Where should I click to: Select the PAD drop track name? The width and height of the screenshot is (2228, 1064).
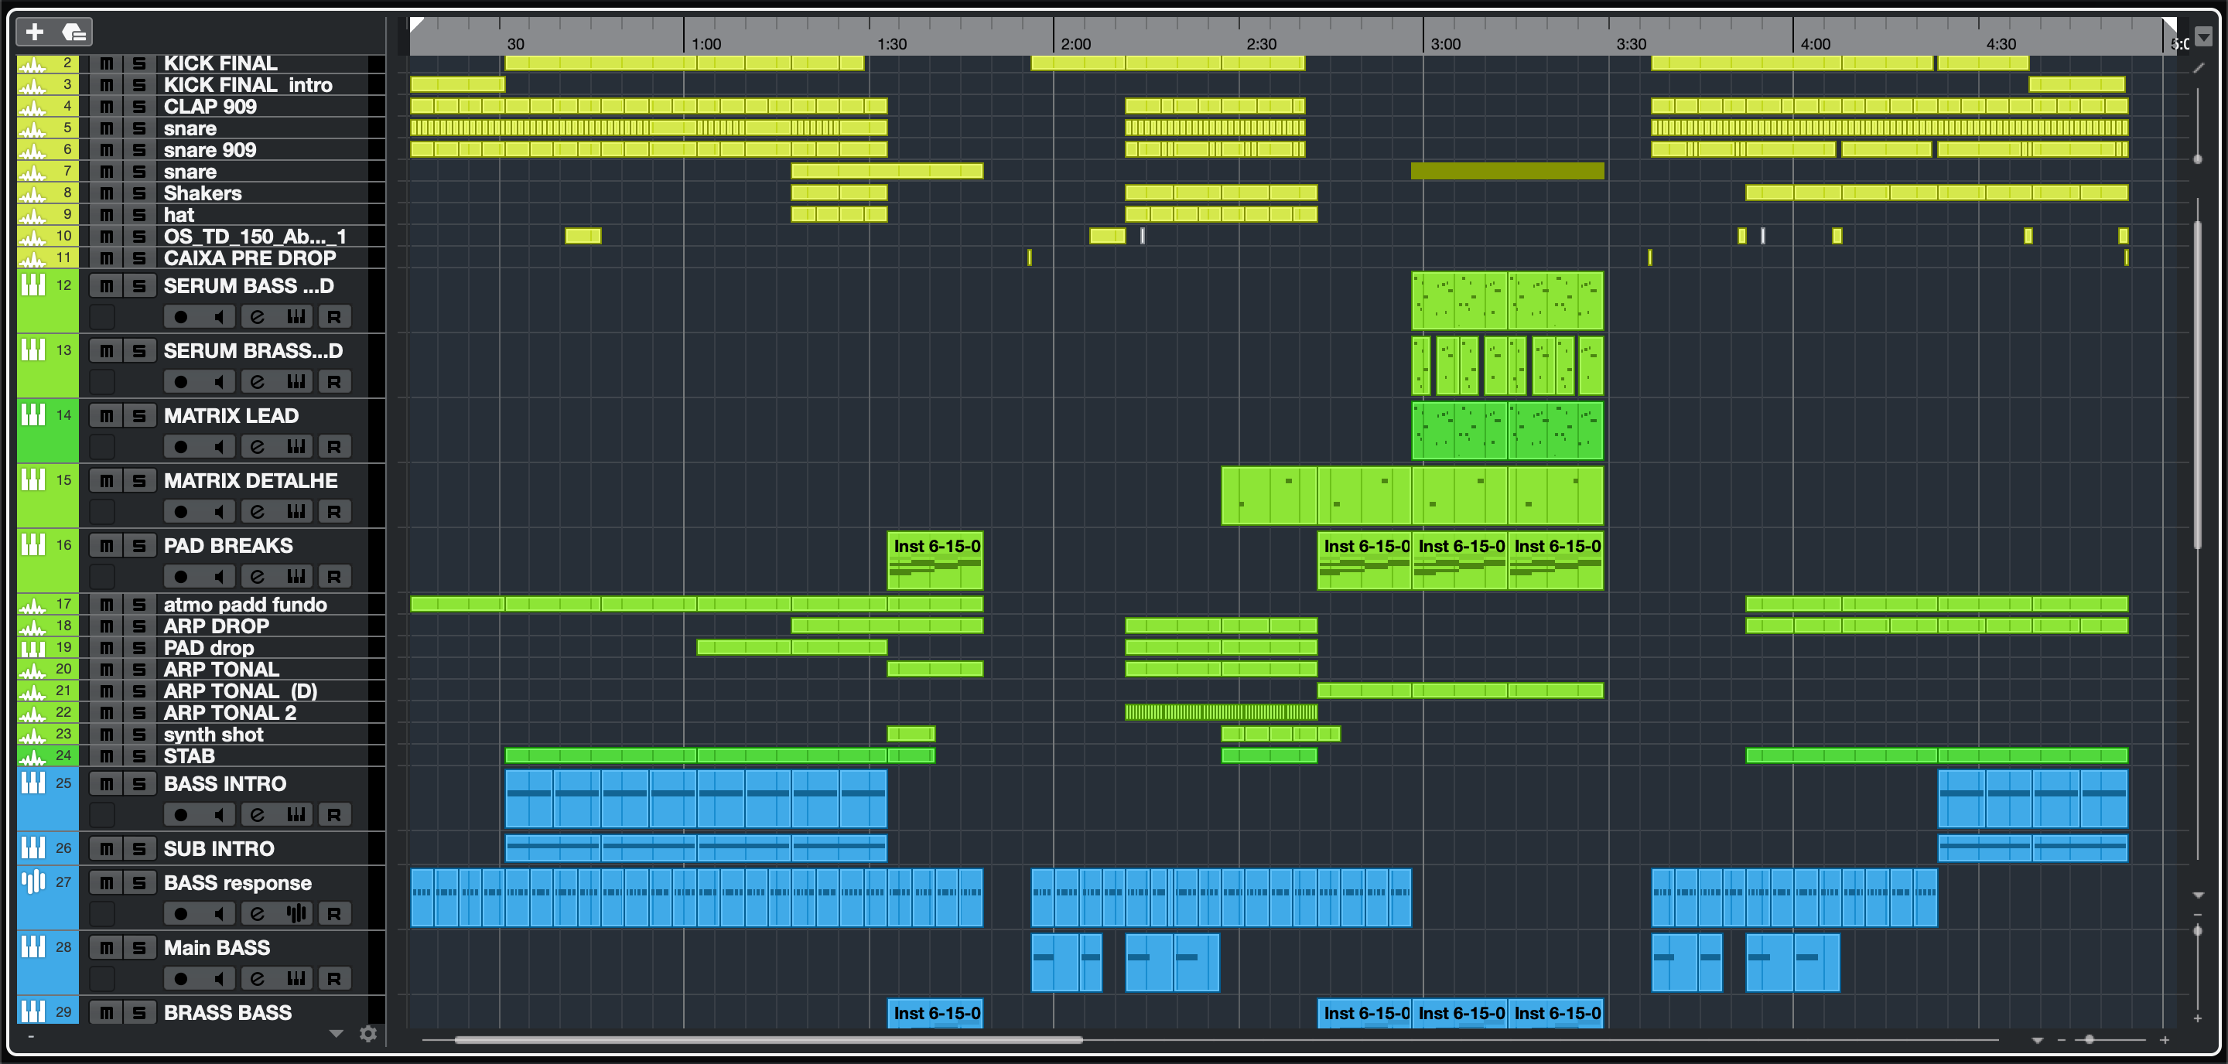click(x=210, y=647)
